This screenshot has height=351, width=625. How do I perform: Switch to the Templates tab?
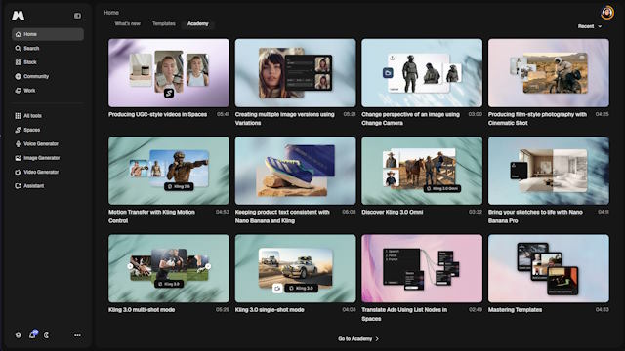[164, 23]
